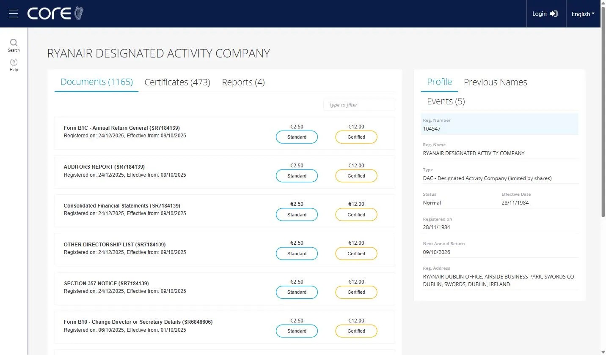Buy Standard copy of Form B1C Annual Return
Screen dimensions: 606x355
[x=297, y=137]
